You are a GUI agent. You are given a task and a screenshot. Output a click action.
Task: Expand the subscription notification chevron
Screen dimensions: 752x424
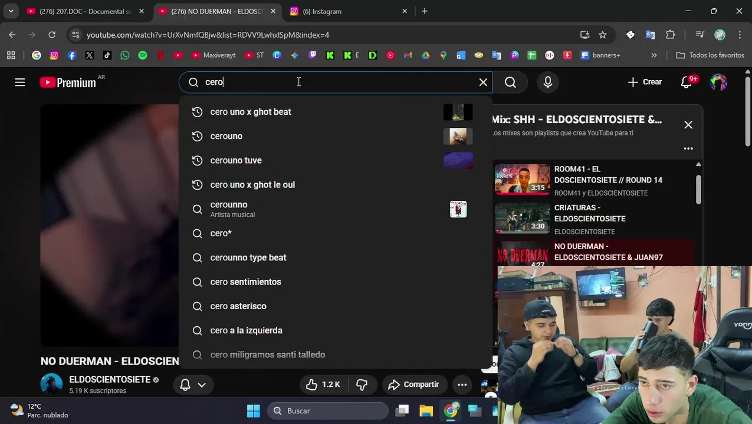click(x=202, y=385)
